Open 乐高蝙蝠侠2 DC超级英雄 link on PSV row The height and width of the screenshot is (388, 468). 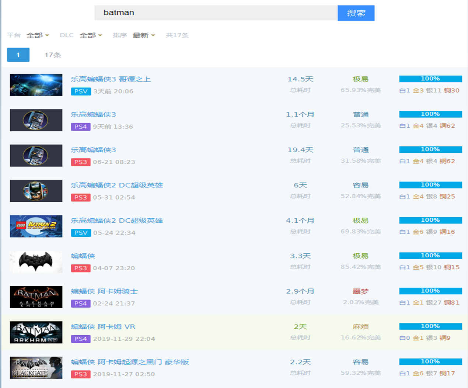coord(117,221)
